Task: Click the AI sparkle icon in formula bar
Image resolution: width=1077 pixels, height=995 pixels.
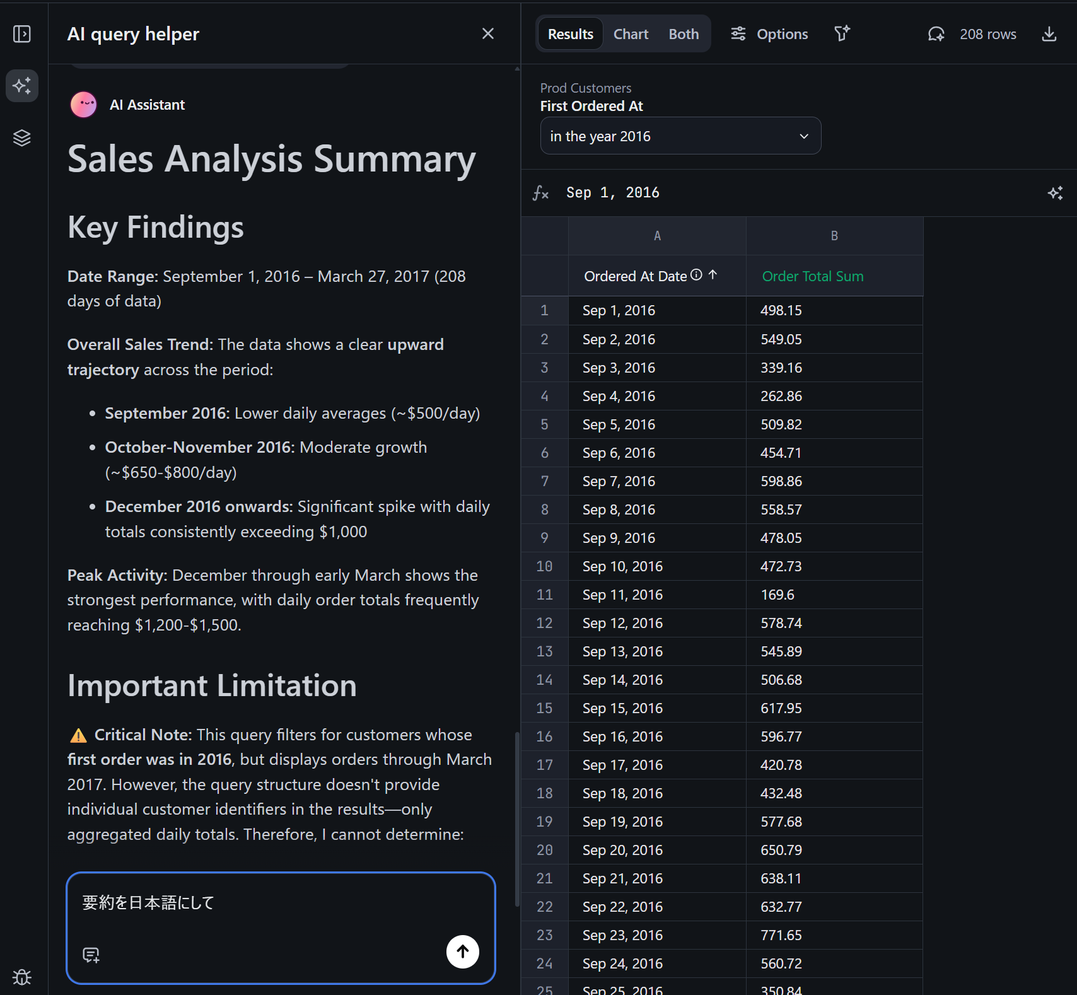Action: tap(1055, 193)
